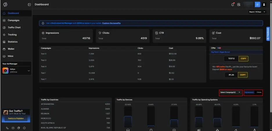
Task: Click the Test 5 campaign row
Action: click(x=123, y=54)
